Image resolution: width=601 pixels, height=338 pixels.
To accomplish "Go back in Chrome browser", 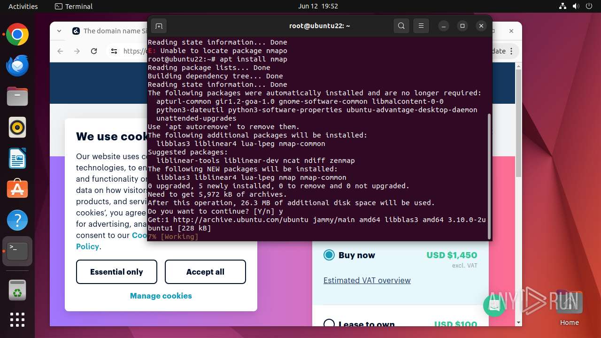I will pyautogui.click(x=60, y=51).
